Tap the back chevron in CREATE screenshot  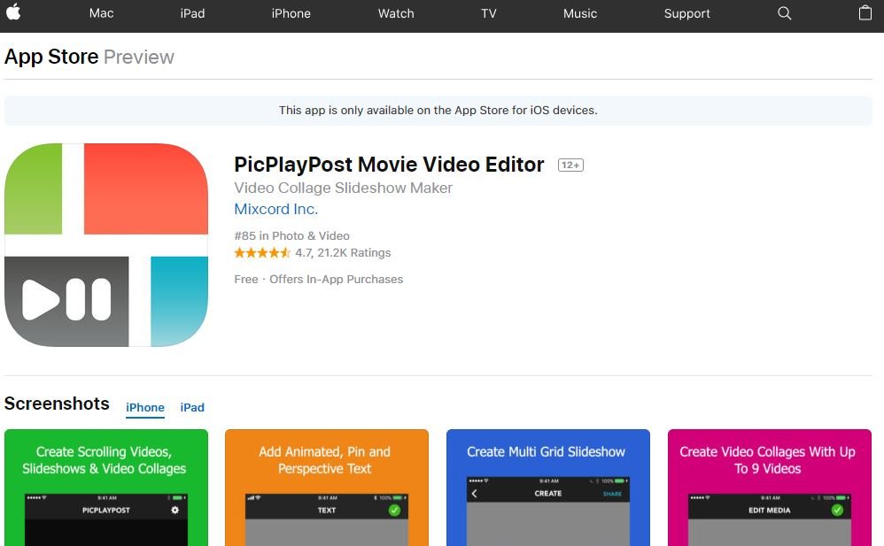(474, 494)
